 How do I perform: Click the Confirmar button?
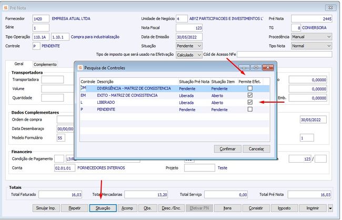[x=227, y=149]
